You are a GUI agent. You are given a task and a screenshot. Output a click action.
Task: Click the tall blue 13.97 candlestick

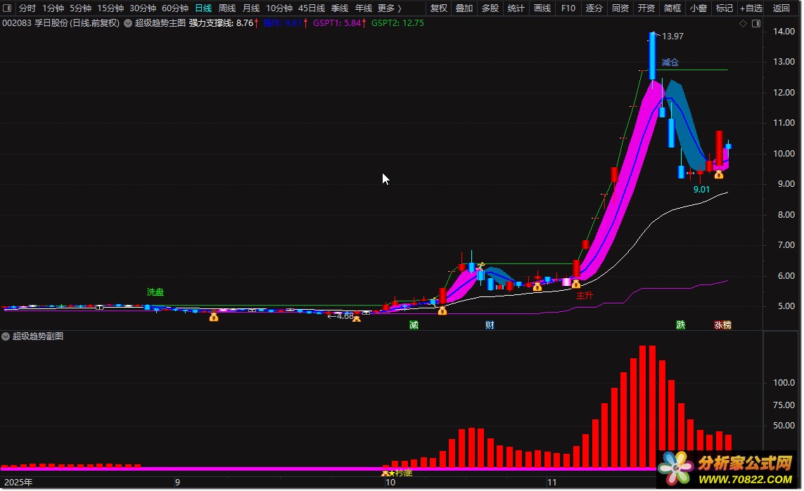click(652, 56)
